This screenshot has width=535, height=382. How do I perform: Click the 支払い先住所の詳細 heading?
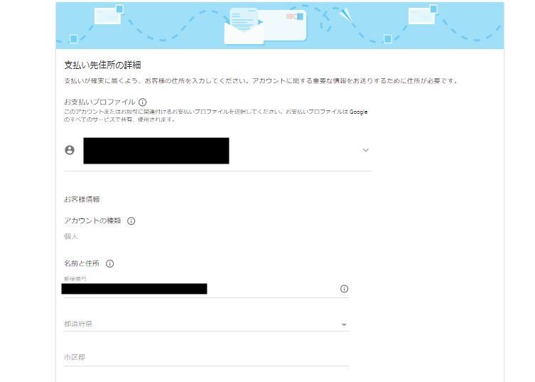pyautogui.click(x=103, y=65)
